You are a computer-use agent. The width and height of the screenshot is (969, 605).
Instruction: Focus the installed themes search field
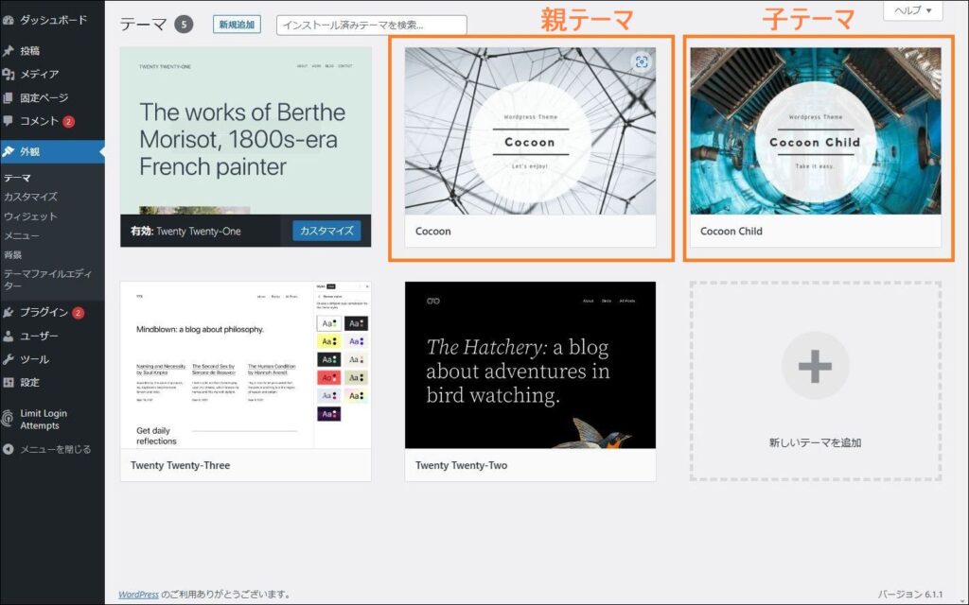click(371, 26)
